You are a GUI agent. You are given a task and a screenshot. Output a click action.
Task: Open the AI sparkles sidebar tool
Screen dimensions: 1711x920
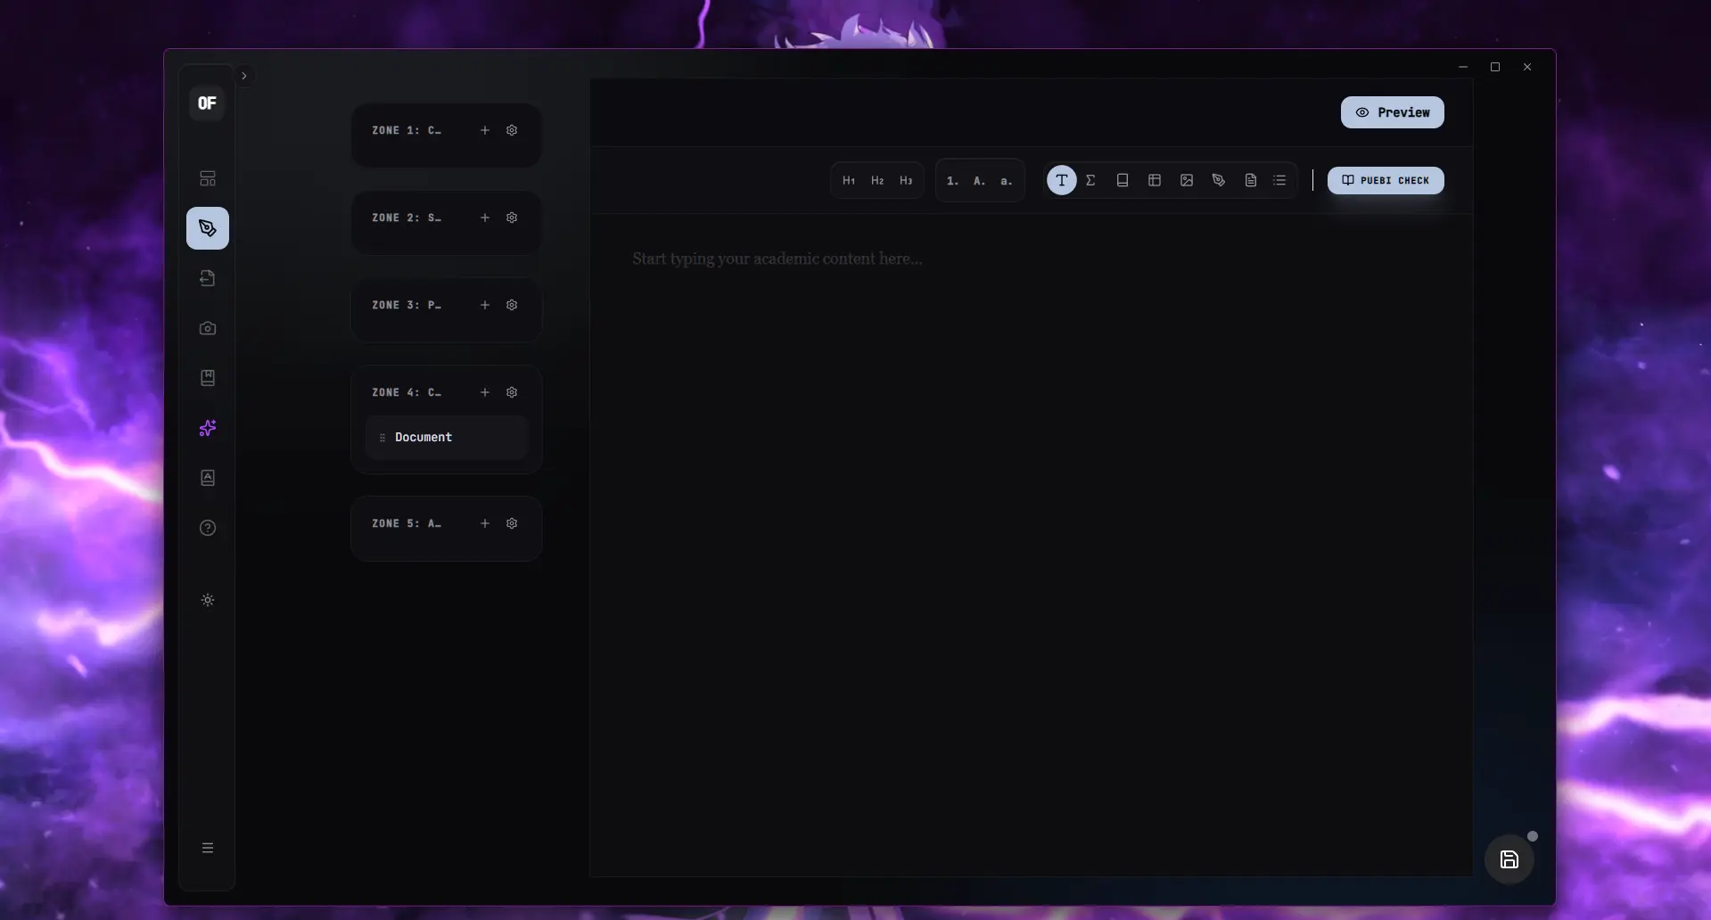pyautogui.click(x=208, y=428)
